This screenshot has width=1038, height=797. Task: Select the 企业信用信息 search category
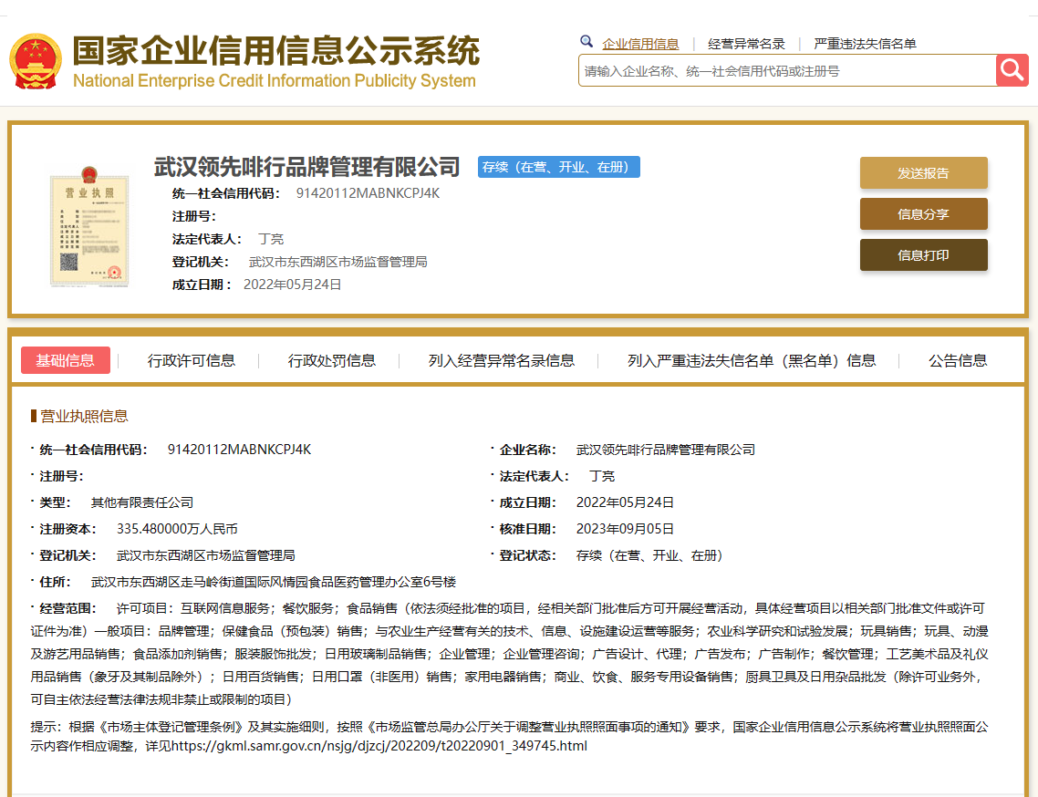point(640,44)
